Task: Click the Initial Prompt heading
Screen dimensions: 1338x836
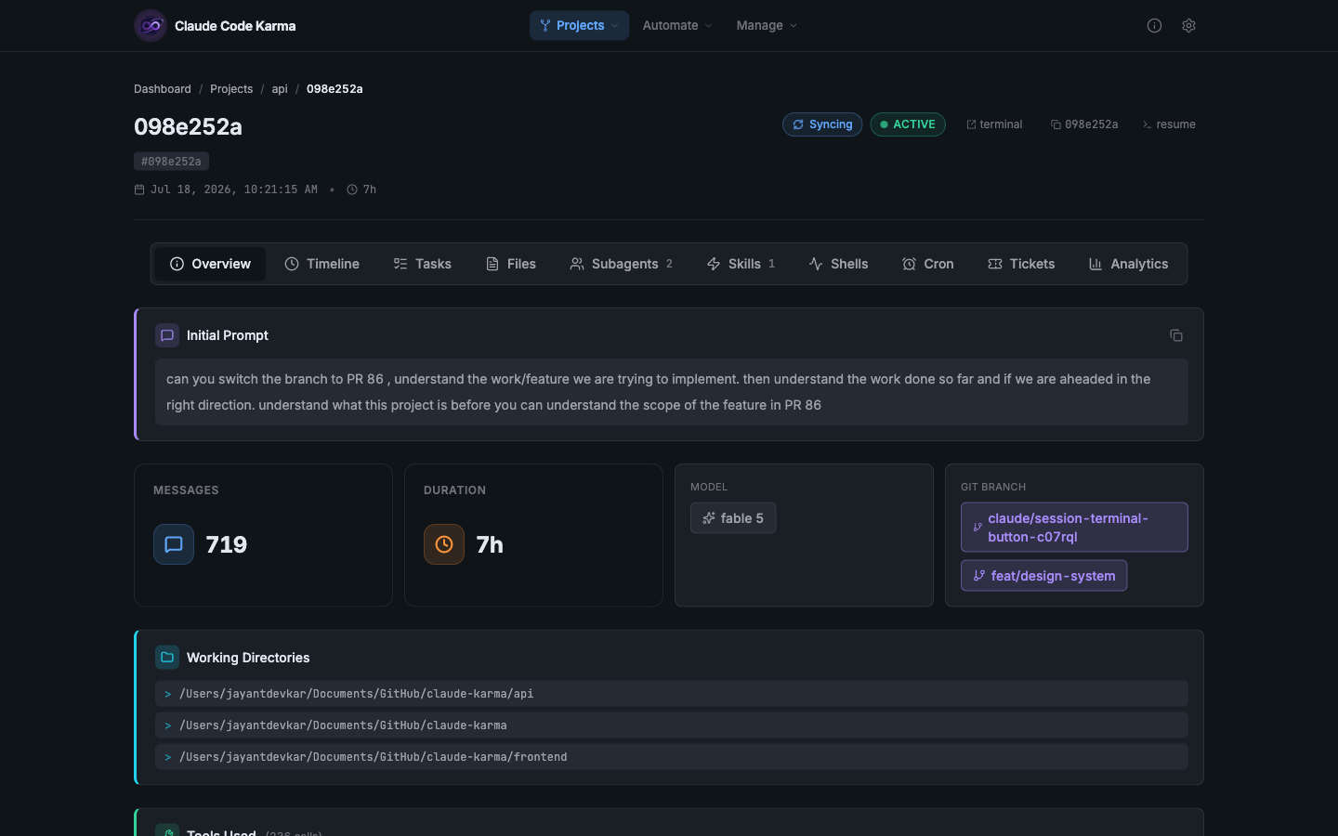Action: (x=228, y=335)
